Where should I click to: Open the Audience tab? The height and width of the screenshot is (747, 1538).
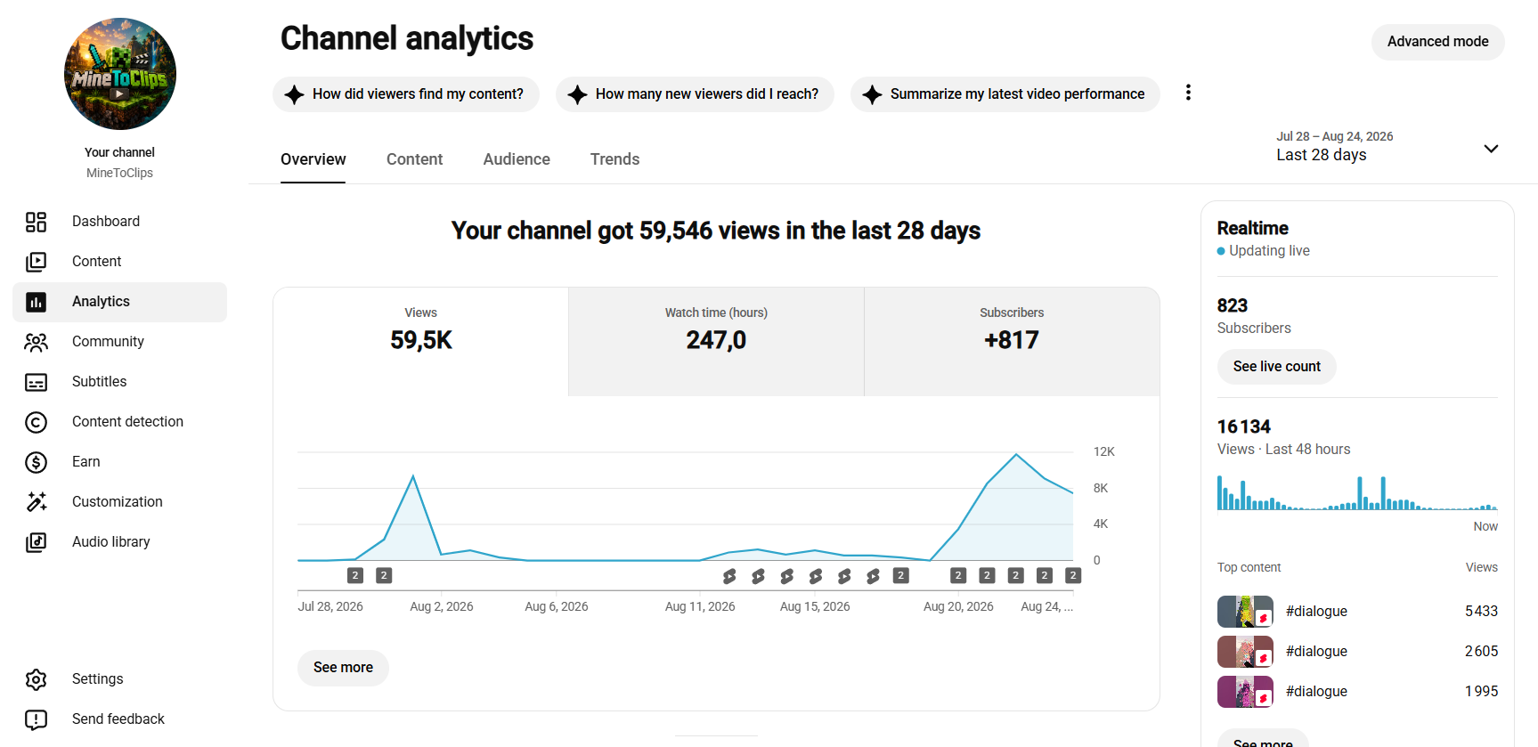tap(517, 159)
